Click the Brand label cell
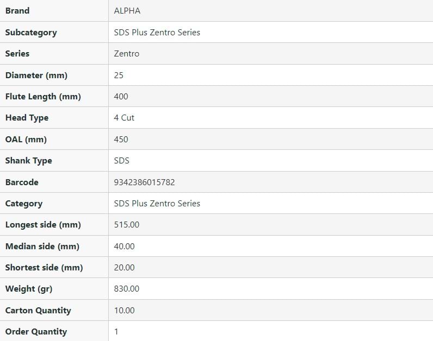The image size is (433, 341). [x=17, y=11]
